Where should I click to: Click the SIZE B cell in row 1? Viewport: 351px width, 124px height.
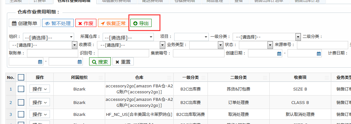(x=300, y=89)
